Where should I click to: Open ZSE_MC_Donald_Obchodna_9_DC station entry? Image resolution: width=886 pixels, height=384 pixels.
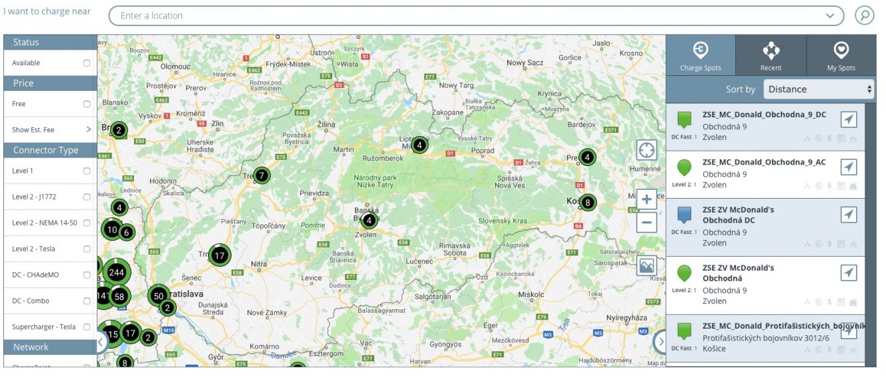pyautogui.click(x=765, y=127)
